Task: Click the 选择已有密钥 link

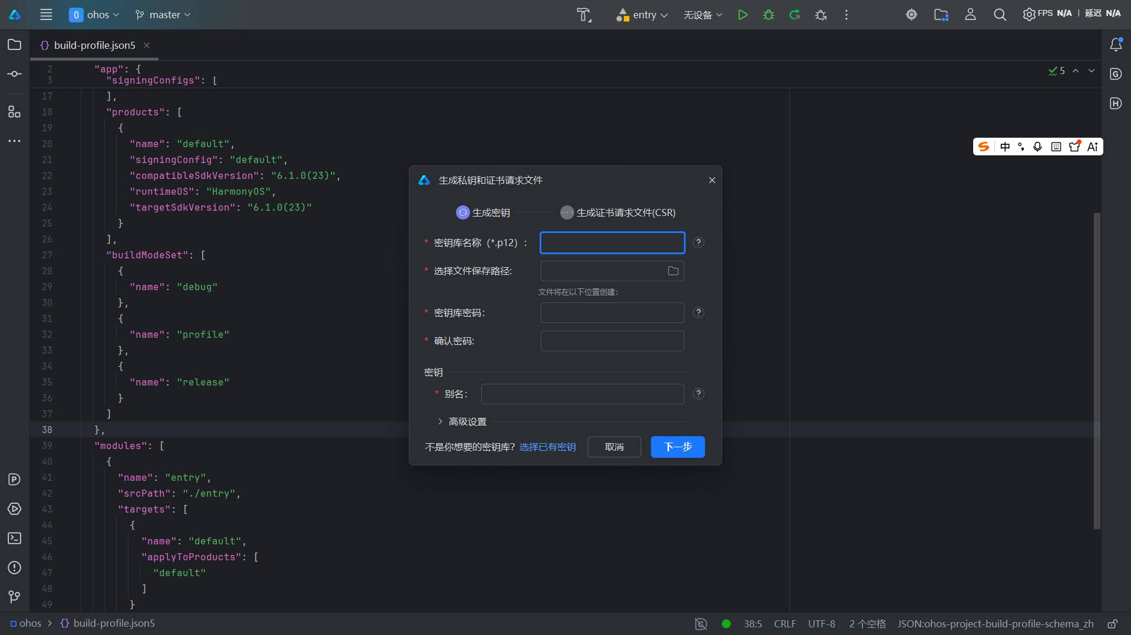Action: point(548,447)
